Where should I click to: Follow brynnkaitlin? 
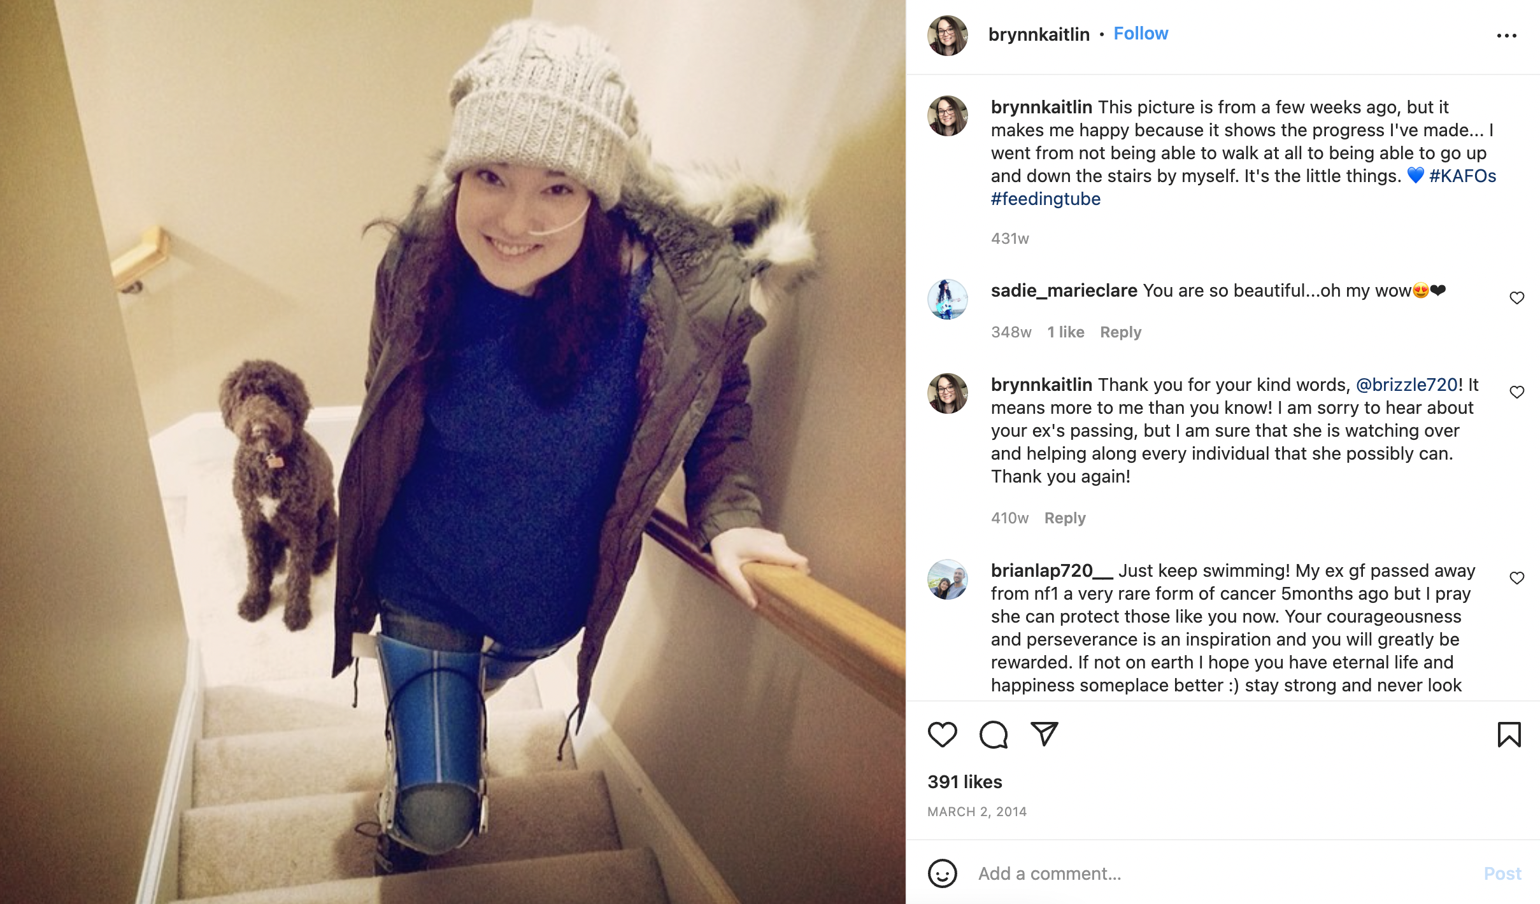click(x=1141, y=34)
